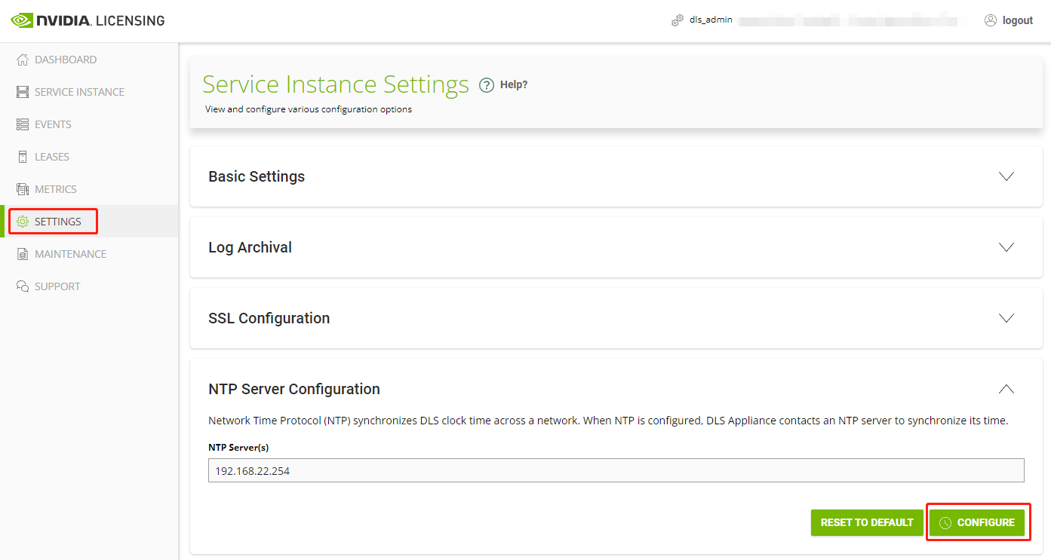Viewport: 1051px width, 560px height.
Task: Click the logout person icon
Action: (x=991, y=20)
